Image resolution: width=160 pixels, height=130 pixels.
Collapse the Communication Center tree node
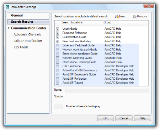[9, 28]
